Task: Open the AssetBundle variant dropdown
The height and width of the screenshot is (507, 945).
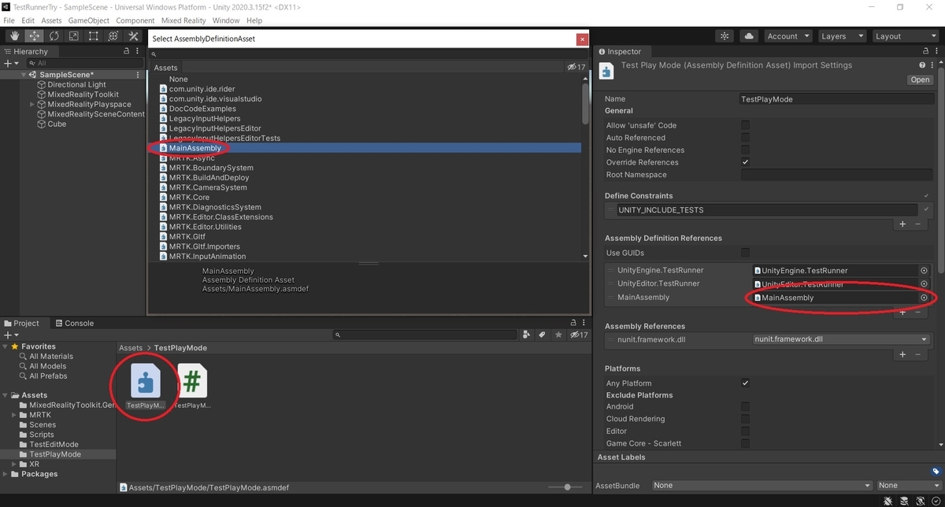Action: tap(909, 486)
